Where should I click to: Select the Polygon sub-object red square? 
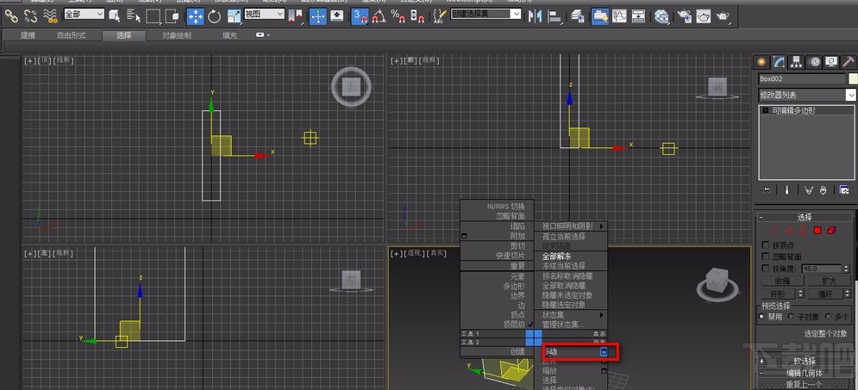pos(817,231)
